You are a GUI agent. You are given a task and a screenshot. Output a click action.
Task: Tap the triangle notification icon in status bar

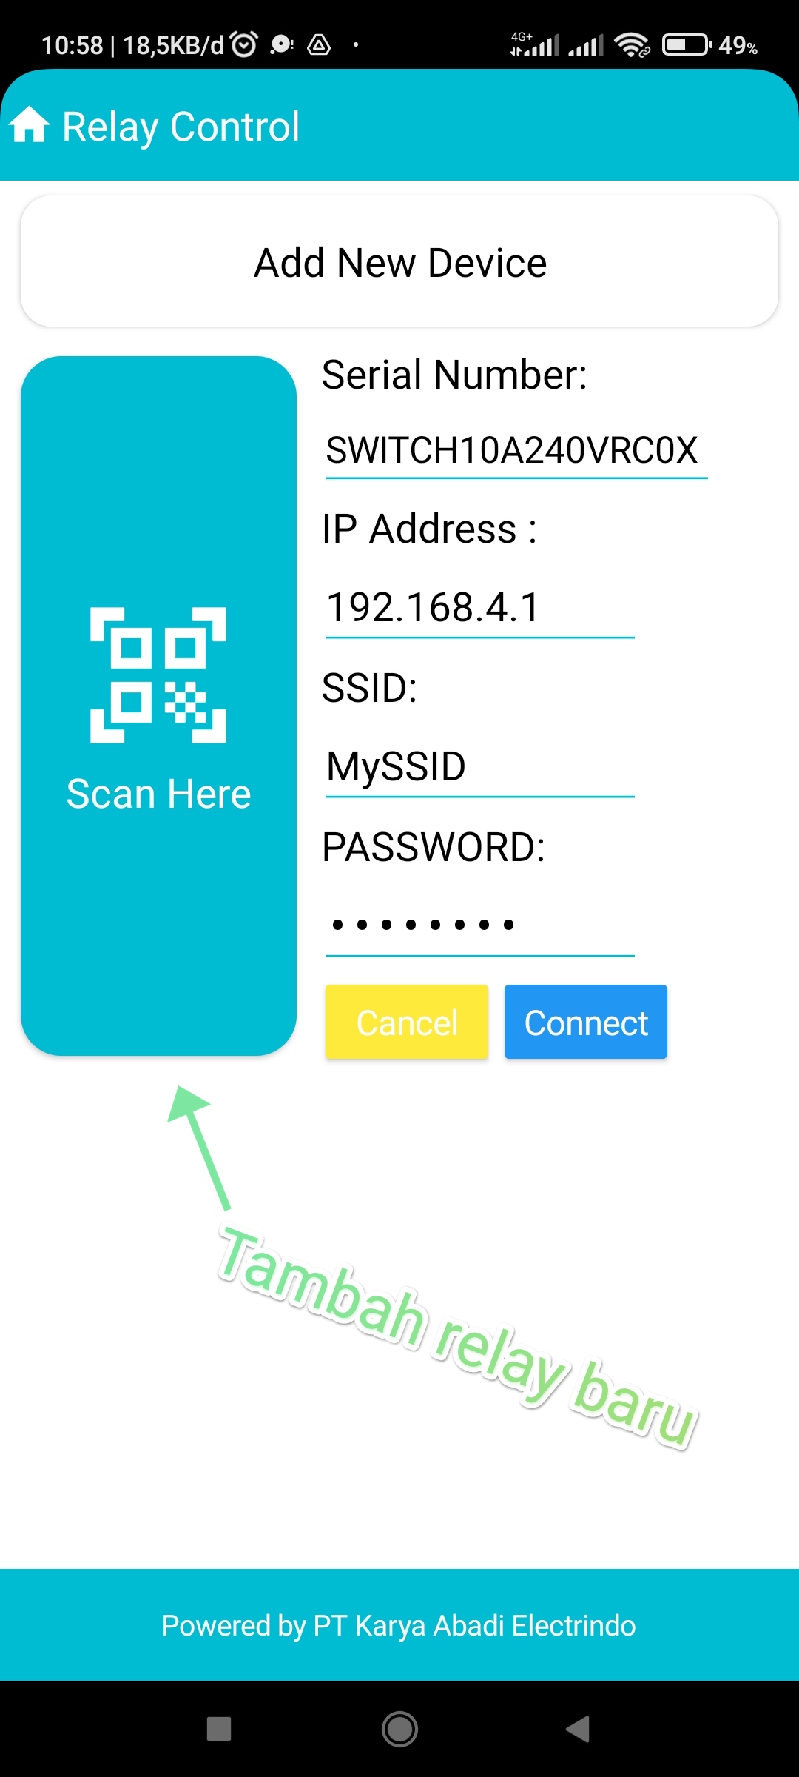[x=319, y=45]
